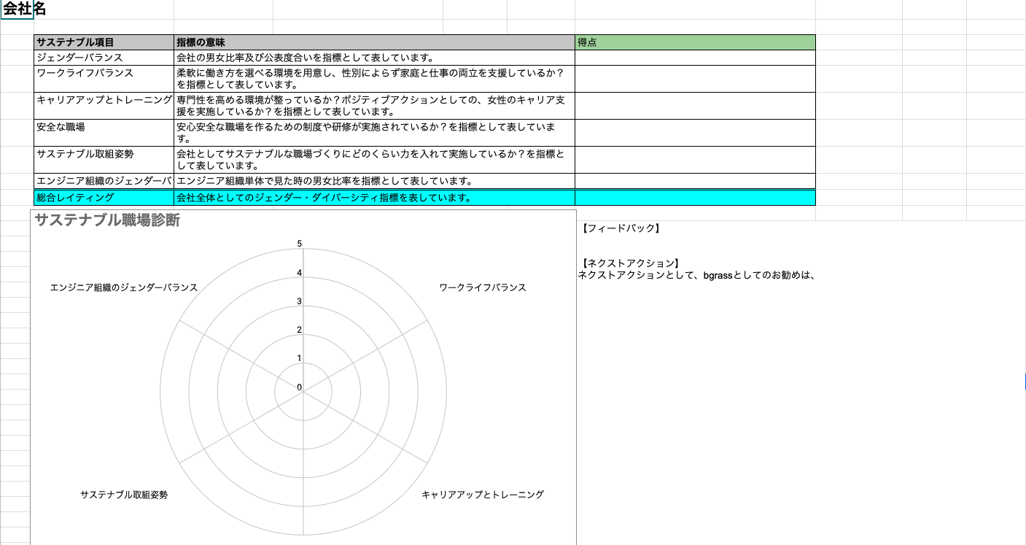Click radar axis label ワークライフバランス
Screen dimensions: 1026x545
pyautogui.click(x=483, y=287)
